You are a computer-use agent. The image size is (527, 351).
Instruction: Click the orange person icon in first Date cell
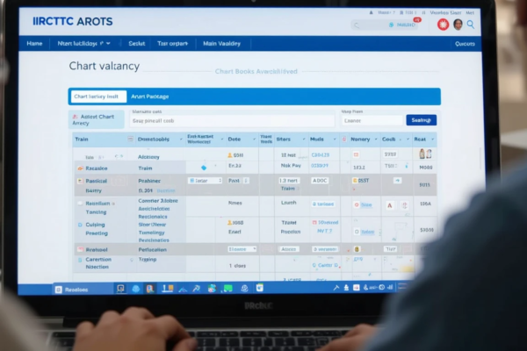230,155
